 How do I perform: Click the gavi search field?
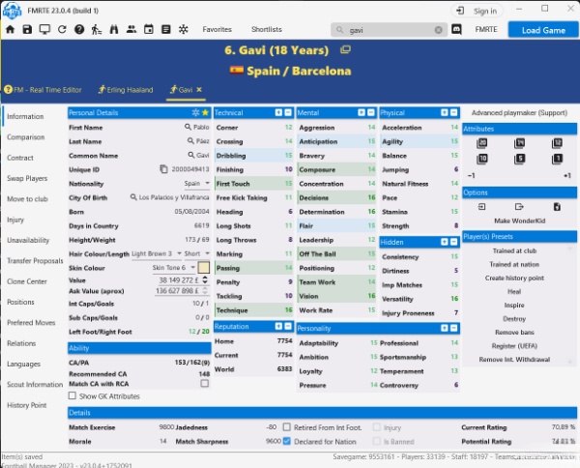point(389,30)
